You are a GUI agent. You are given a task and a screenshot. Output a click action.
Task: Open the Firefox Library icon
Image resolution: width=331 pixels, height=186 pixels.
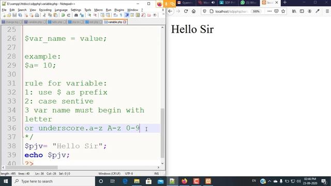[x=294, y=11]
